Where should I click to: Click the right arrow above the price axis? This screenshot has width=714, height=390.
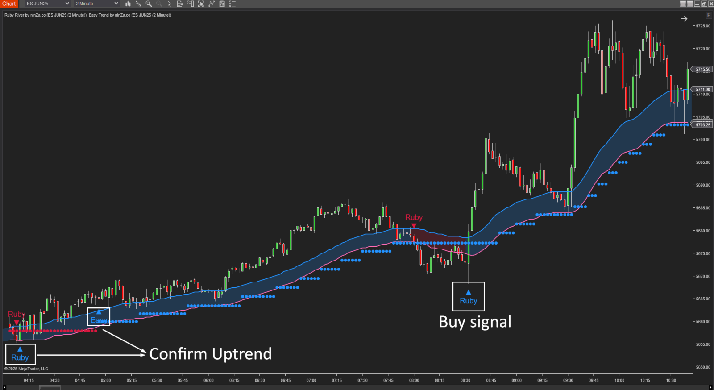(x=684, y=19)
